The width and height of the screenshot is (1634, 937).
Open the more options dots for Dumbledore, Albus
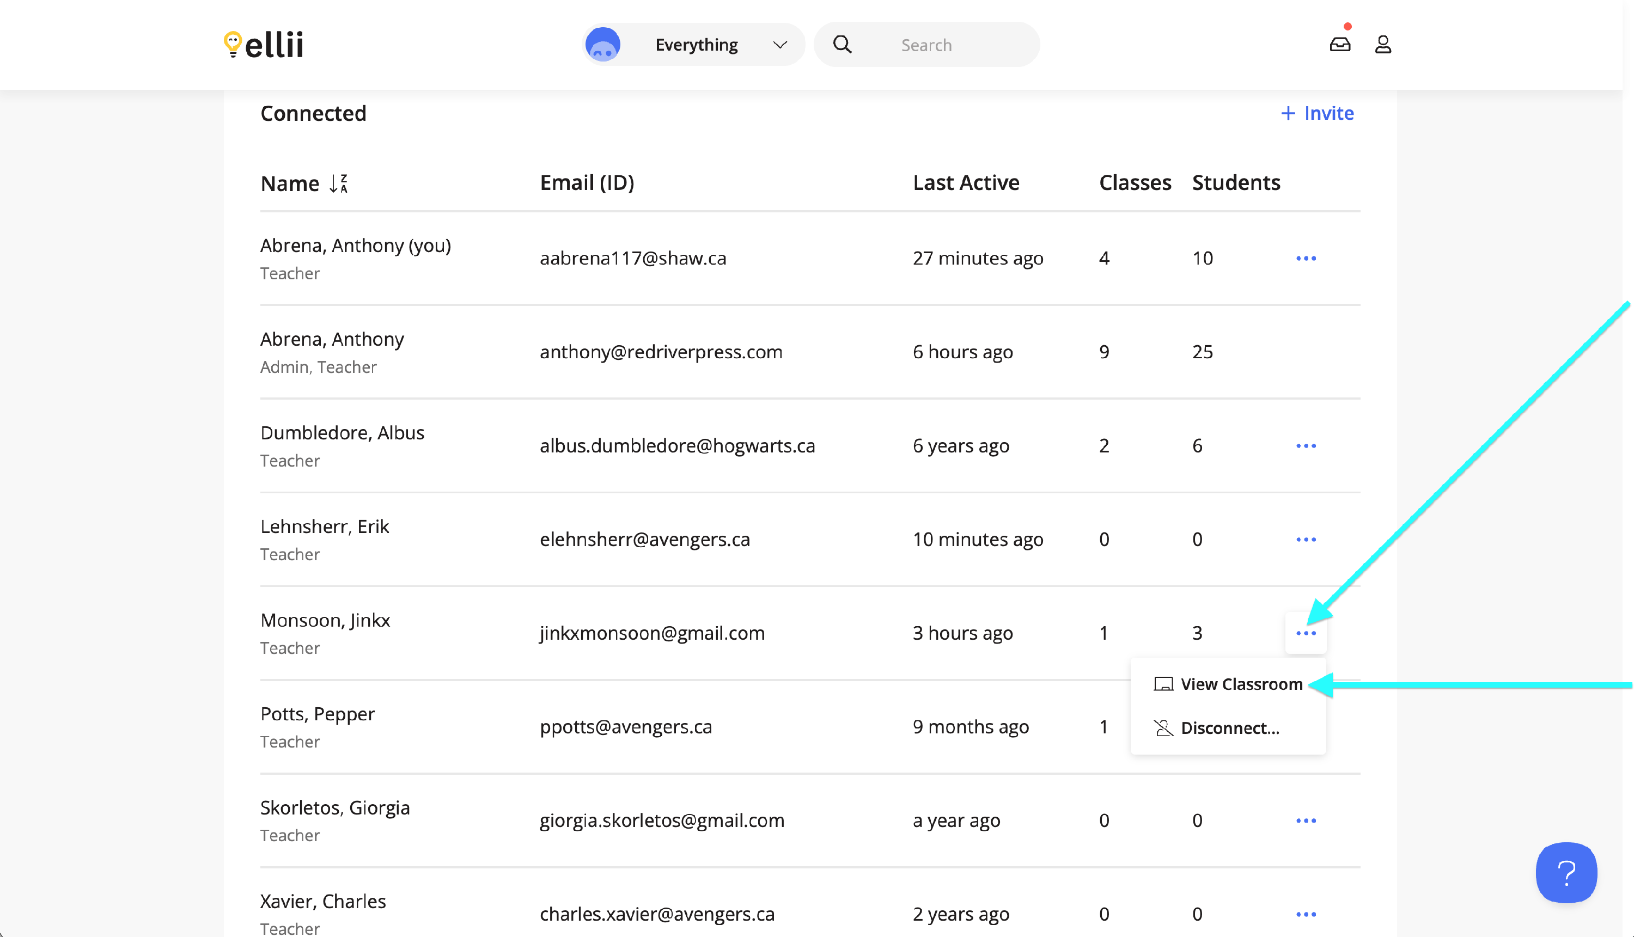(1306, 445)
